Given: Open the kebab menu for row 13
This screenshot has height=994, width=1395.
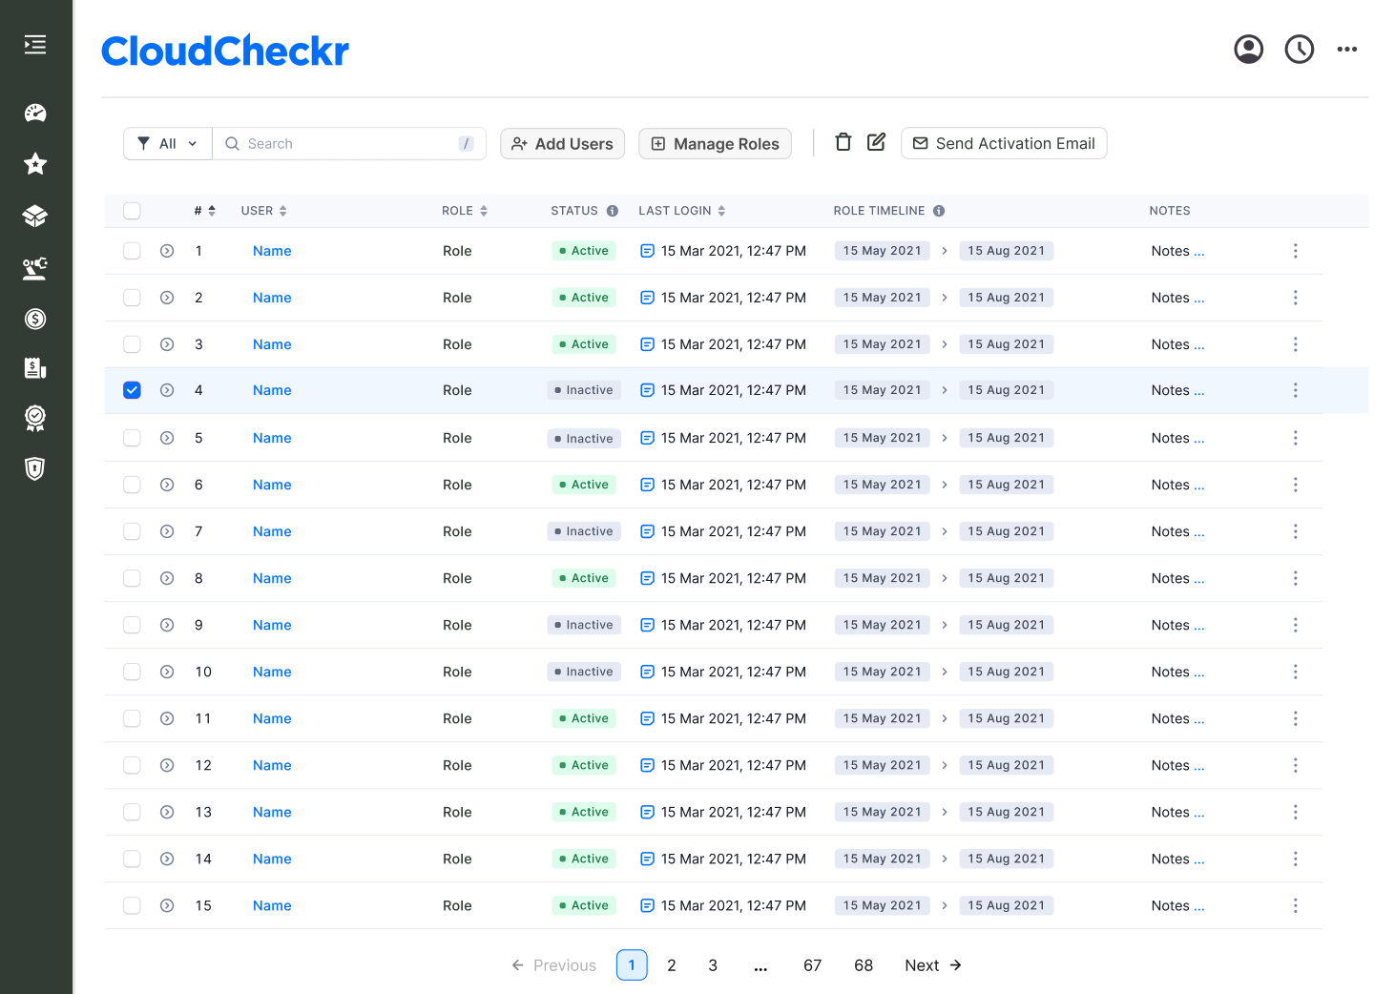Looking at the screenshot, I should tap(1295, 812).
